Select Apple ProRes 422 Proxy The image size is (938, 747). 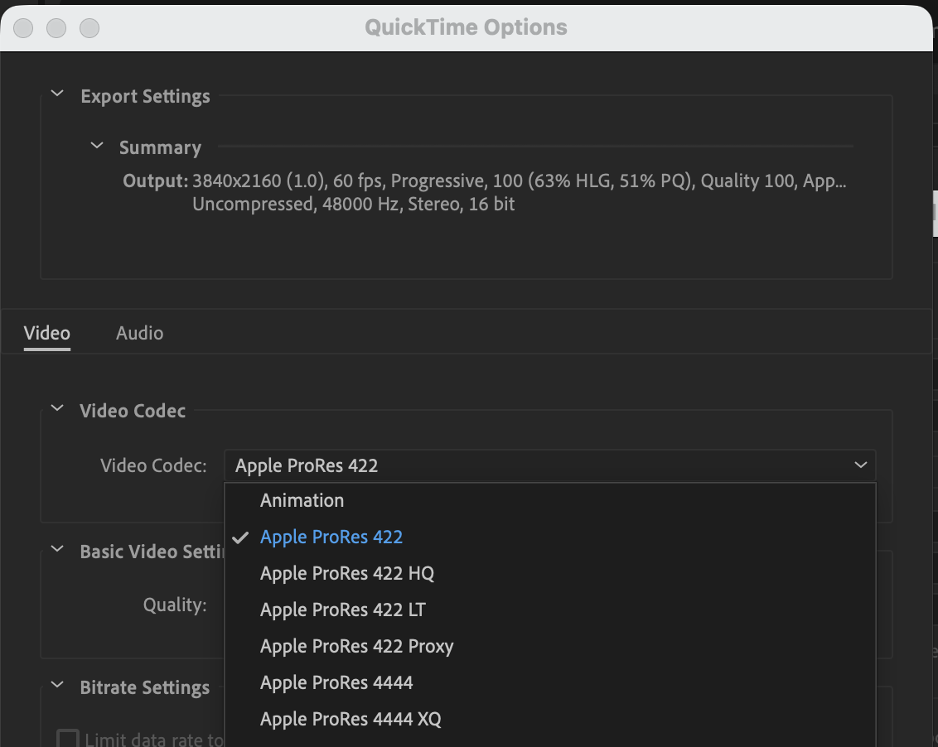coord(356,646)
